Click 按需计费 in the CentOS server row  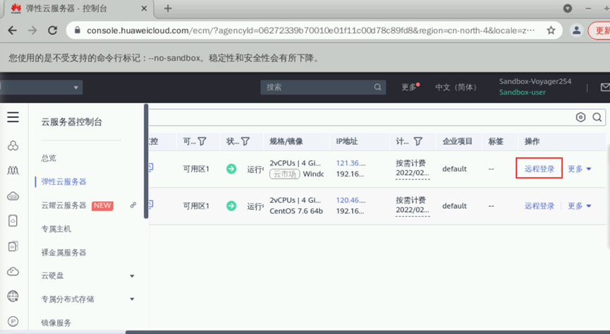coord(411,200)
